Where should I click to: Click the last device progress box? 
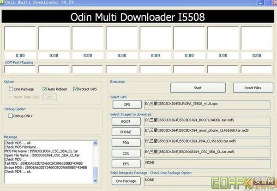point(257,38)
